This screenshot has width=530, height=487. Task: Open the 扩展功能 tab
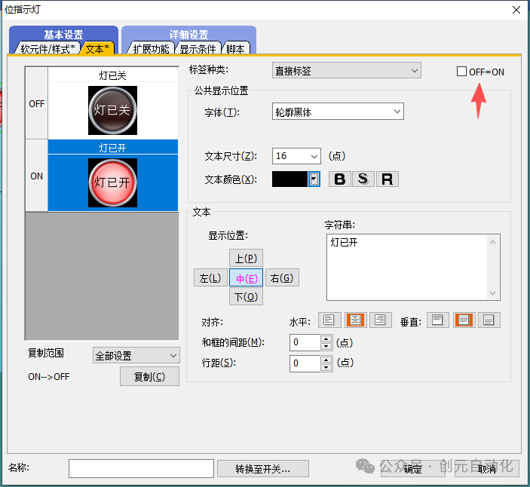151,49
